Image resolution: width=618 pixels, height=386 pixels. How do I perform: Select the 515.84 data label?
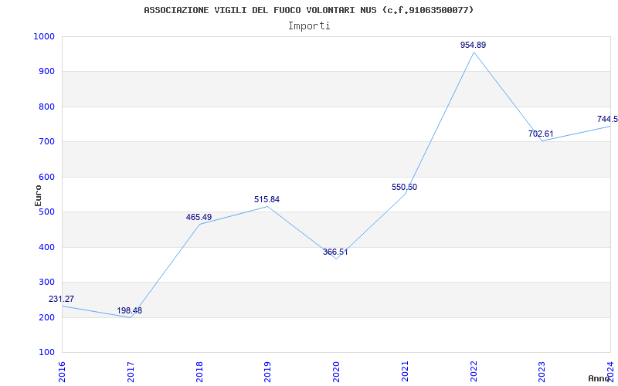tap(267, 199)
